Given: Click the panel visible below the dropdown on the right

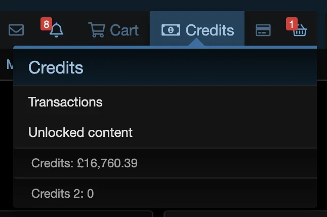Looking at the screenshot, I should pos(246,214).
